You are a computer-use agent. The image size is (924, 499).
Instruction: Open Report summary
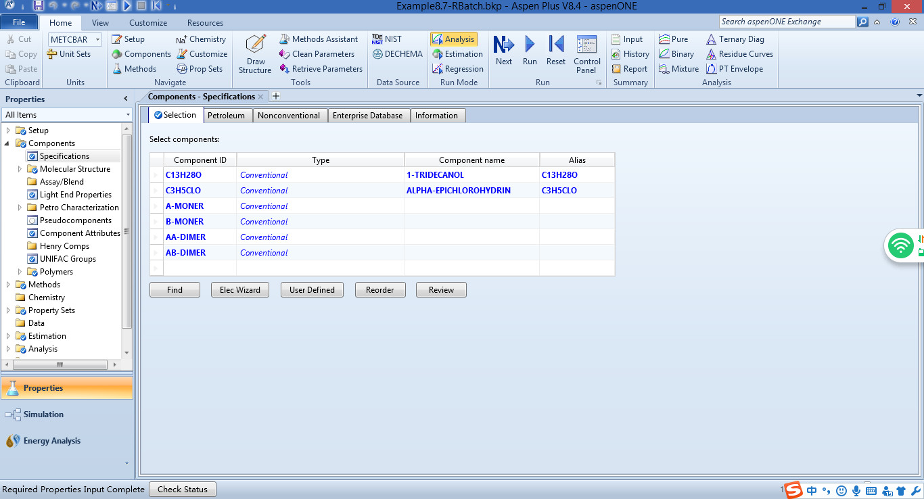[x=629, y=69]
